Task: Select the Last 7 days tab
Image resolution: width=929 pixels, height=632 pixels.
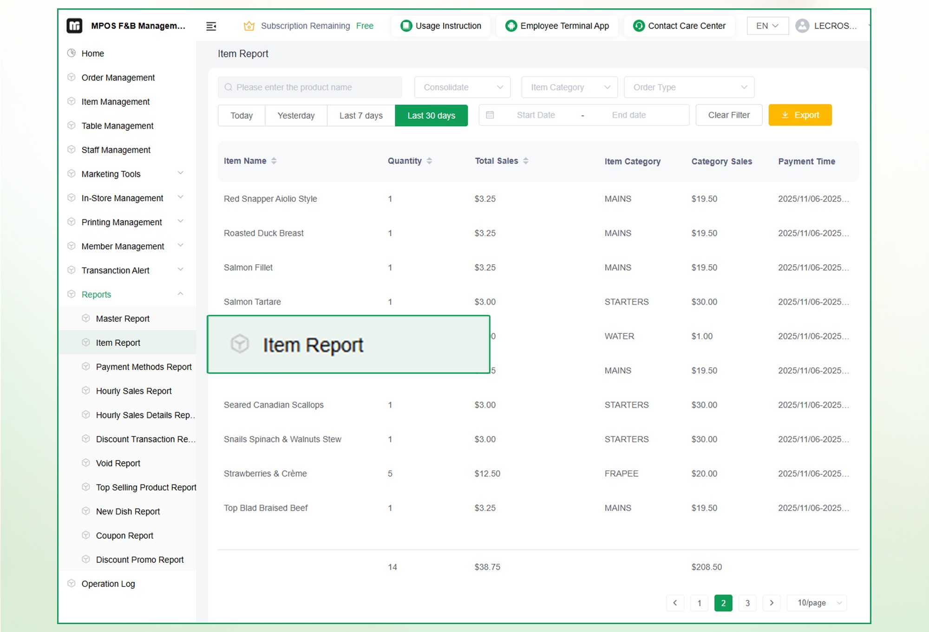Action: (x=361, y=115)
